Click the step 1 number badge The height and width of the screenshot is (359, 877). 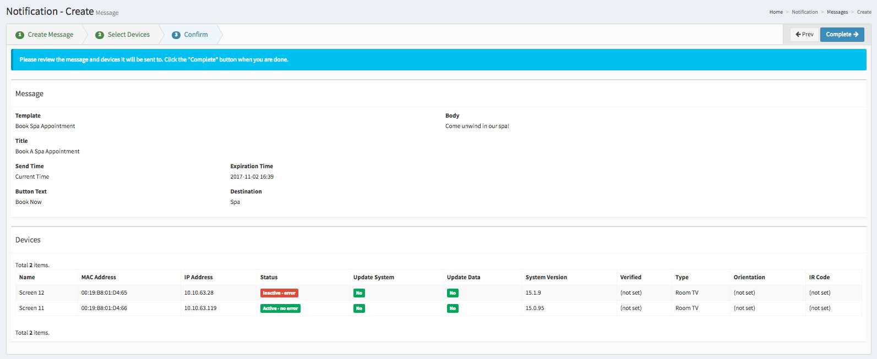[20, 35]
